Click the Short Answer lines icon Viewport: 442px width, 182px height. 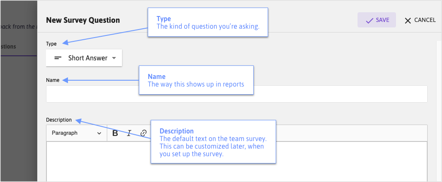[58, 58]
